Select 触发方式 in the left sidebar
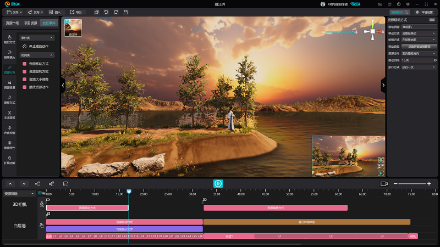The height and width of the screenshot is (247, 440). (9, 40)
